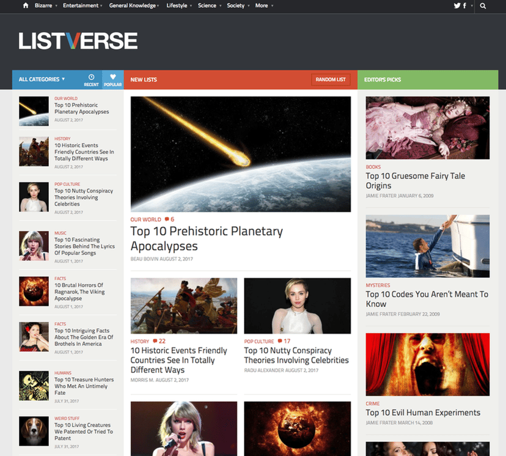Expand social links dropdown arrow
The width and height of the screenshot is (506, 456).
[x=471, y=6]
